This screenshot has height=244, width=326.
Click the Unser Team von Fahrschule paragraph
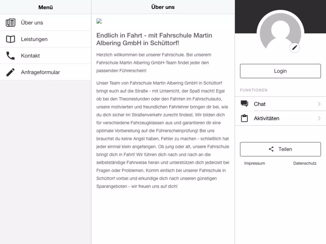(x=163, y=135)
